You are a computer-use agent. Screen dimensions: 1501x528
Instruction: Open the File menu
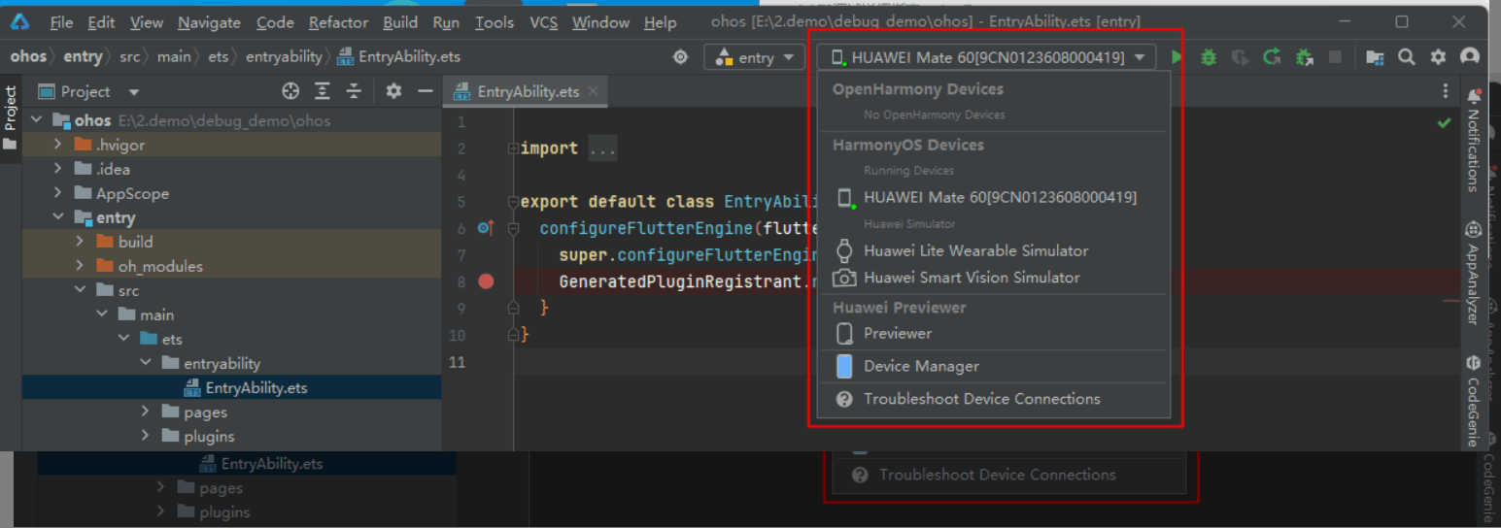[61, 21]
